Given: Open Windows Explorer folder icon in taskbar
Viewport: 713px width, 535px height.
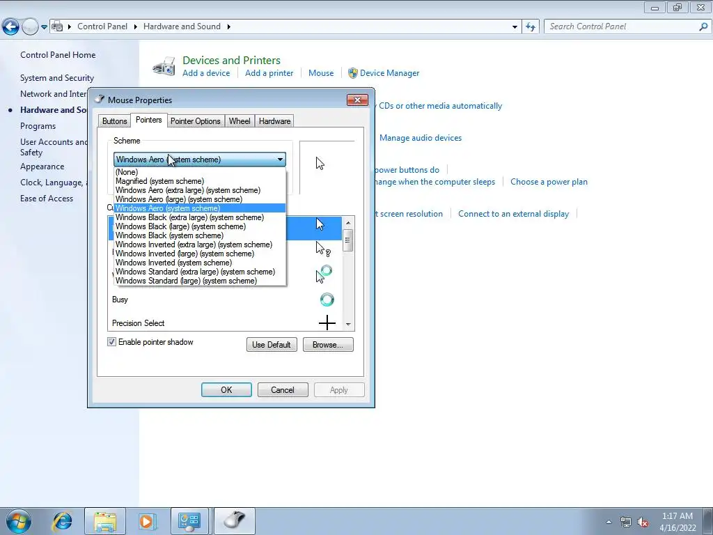Looking at the screenshot, I should point(105,521).
